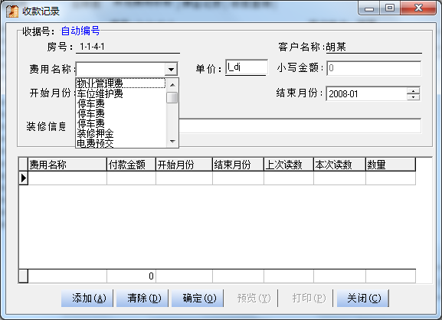
Task: Click the 单价 input field
Action: [247, 67]
